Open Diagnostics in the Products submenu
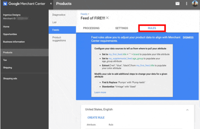 tap(59, 15)
